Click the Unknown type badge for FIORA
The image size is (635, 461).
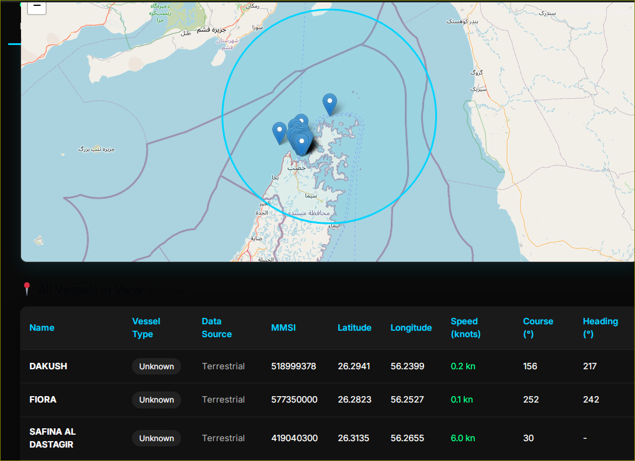[156, 400]
